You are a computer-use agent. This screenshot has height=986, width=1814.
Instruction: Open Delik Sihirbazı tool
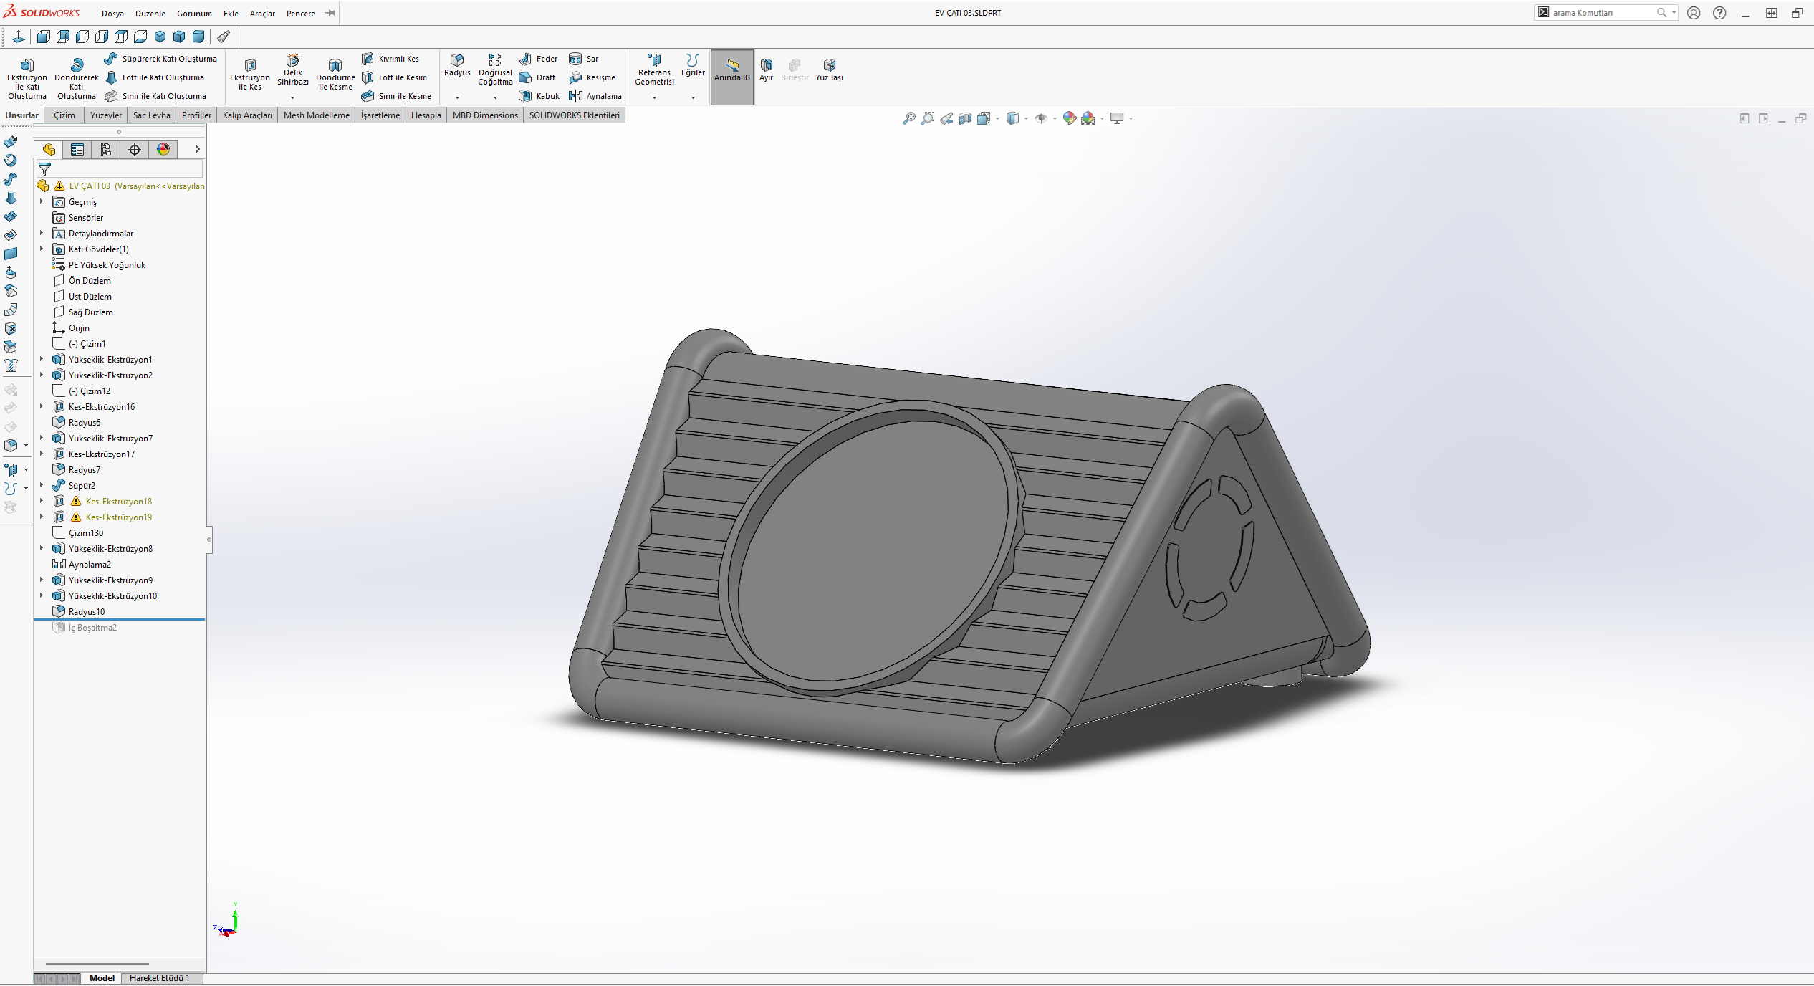(x=293, y=70)
